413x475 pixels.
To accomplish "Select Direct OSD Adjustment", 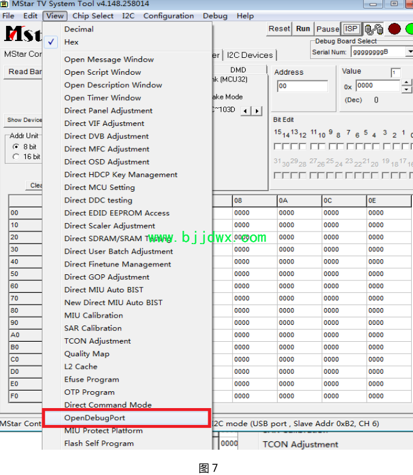I will (127, 162).
